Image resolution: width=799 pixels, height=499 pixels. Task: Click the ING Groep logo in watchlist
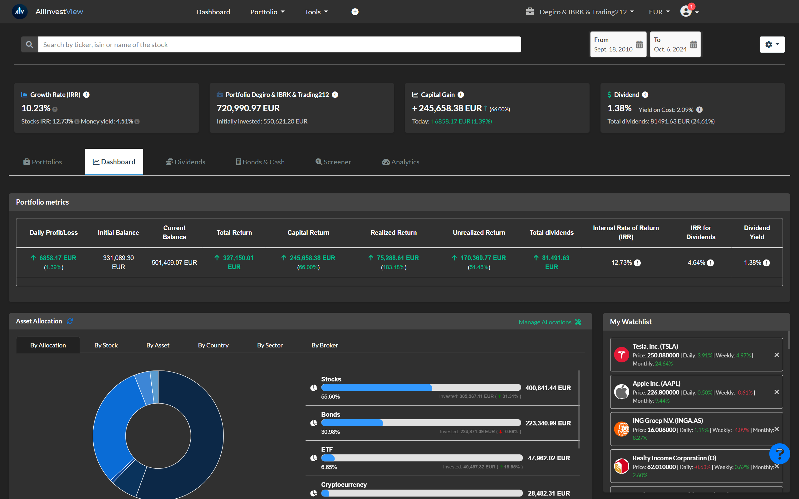[x=621, y=429]
